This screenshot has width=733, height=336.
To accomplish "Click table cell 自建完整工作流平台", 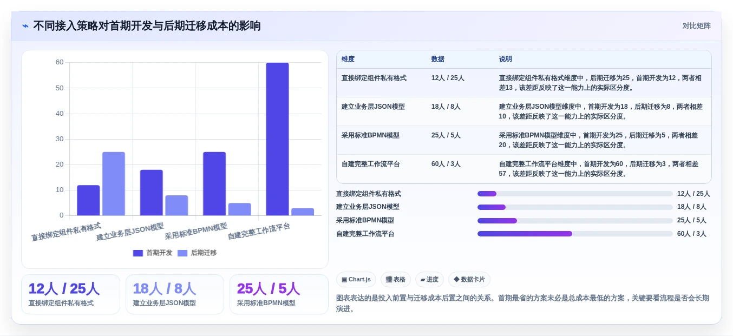I will coord(371,164).
